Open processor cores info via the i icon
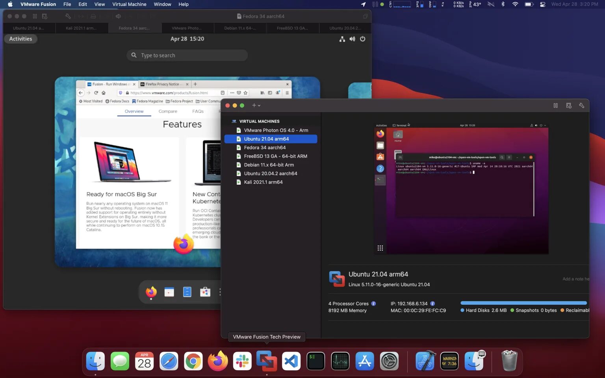This screenshot has height=378, width=605. click(373, 304)
